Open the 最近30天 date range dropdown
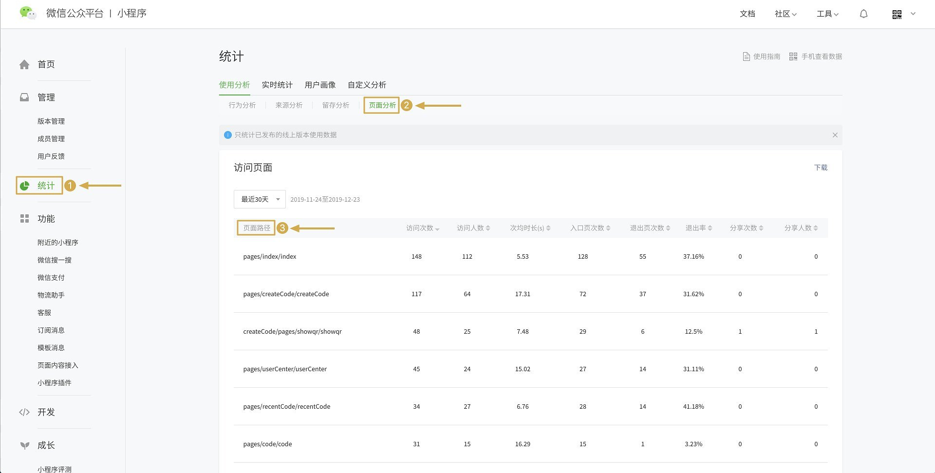The image size is (935, 473). point(260,199)
